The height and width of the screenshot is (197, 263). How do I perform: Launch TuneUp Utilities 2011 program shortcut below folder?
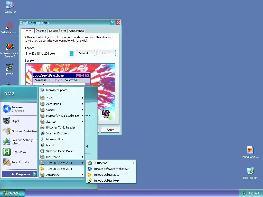point(62,169)
